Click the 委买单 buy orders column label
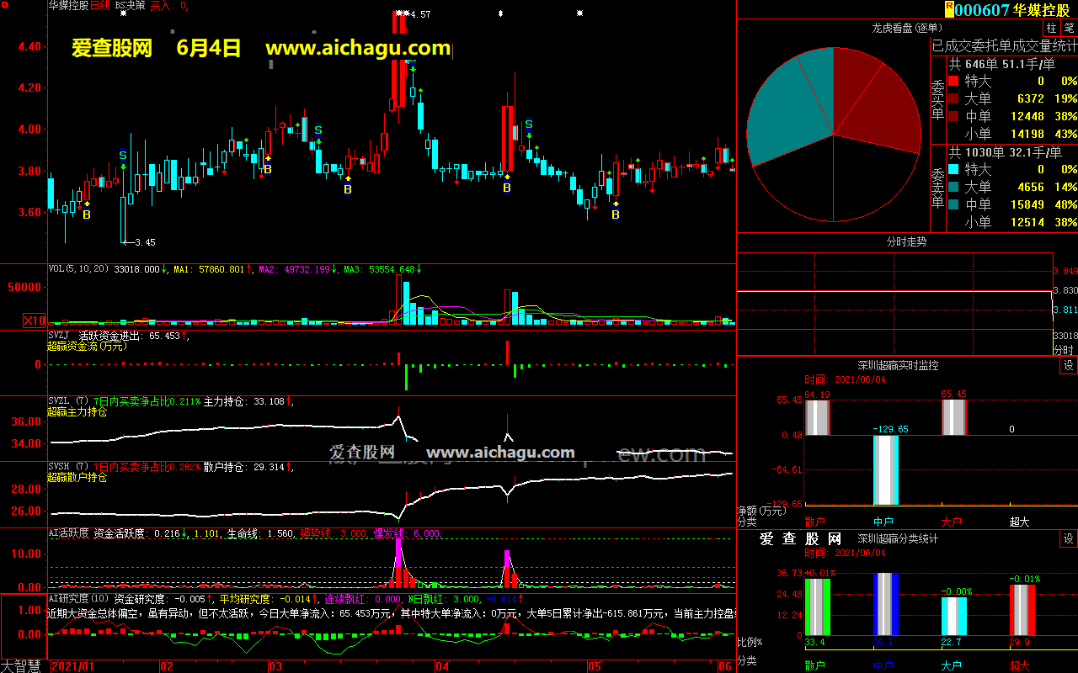 coord(937,101)
